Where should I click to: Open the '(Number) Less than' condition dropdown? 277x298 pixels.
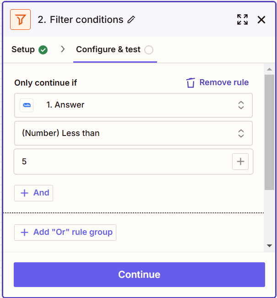tap(133, 133)
